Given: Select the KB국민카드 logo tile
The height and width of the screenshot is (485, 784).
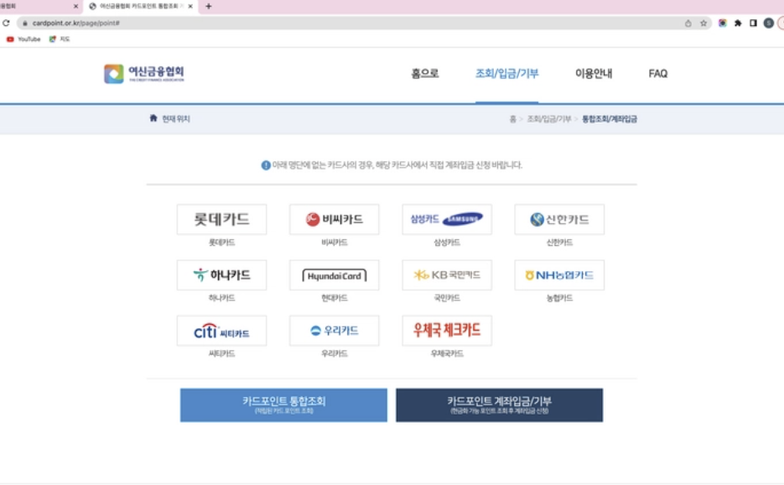Looking at the screenshot, I should pyautogui.click(x=447, y=274).
